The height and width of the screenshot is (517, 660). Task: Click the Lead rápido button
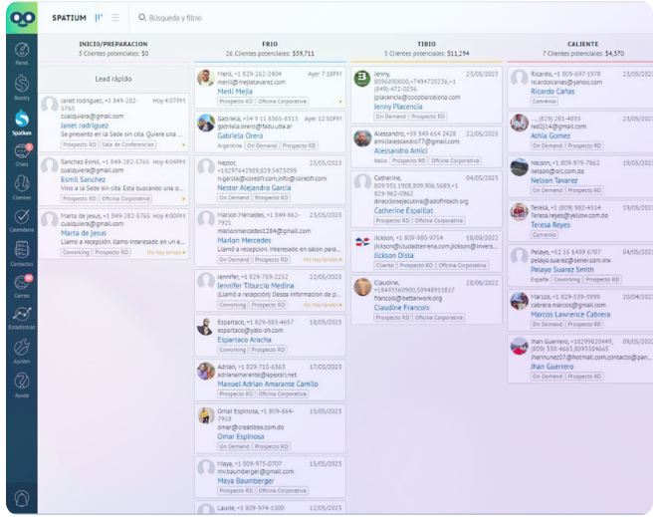113,78
